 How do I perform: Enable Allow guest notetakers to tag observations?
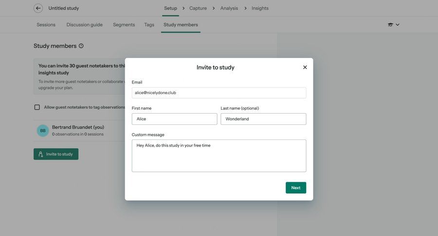point(37,107)
